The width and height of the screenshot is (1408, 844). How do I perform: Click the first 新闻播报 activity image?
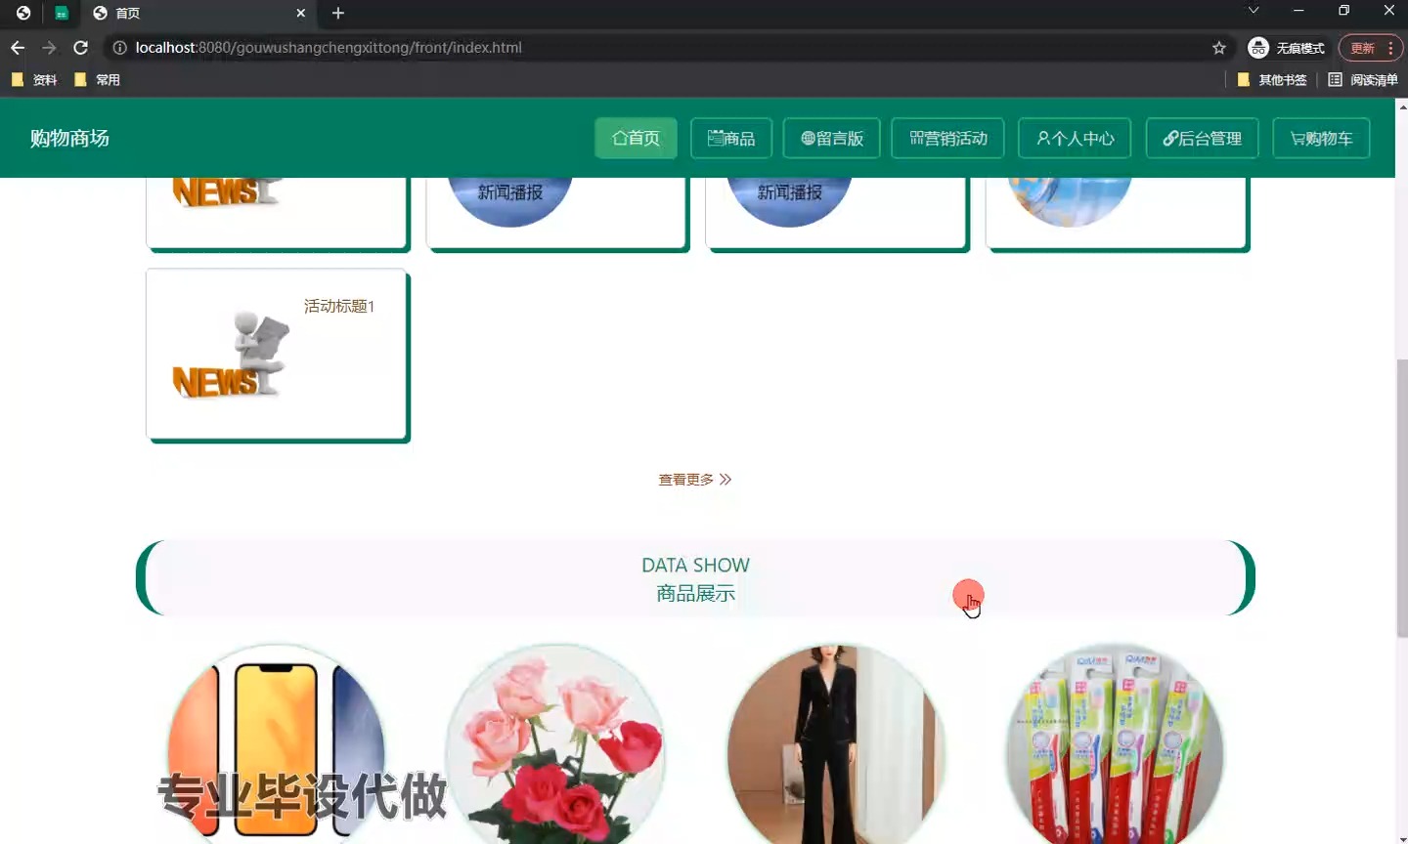click(509, 201)
